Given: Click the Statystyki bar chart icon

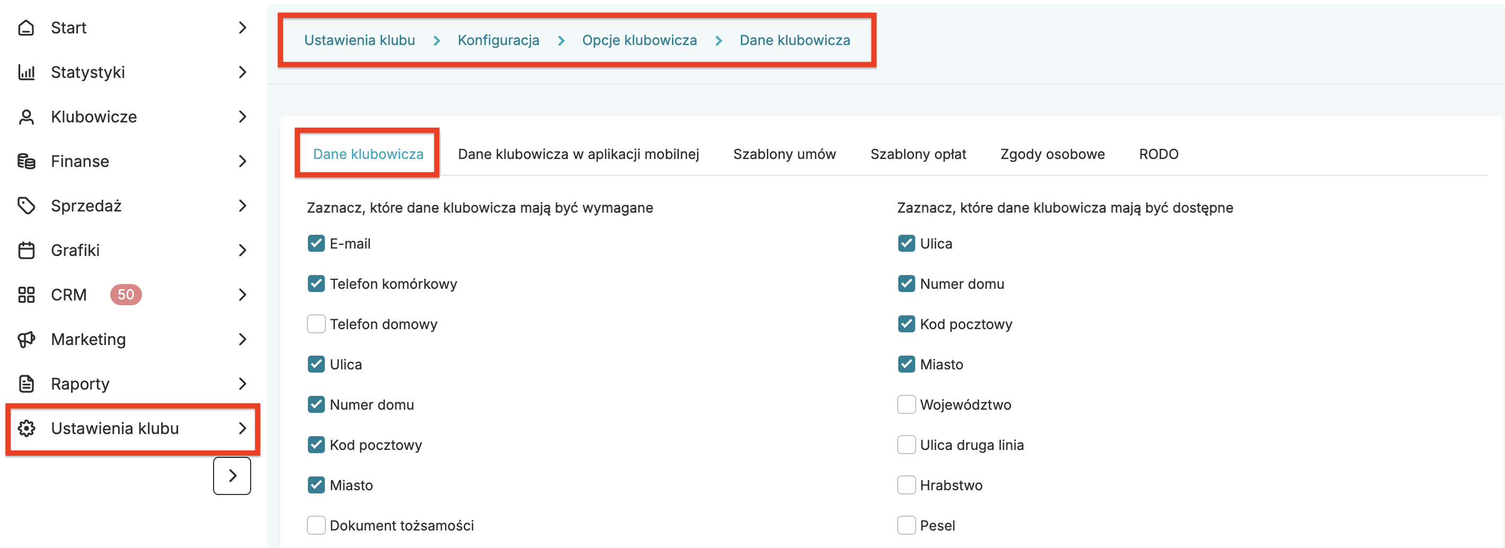Looking at the screenshot, I should 26,73.
